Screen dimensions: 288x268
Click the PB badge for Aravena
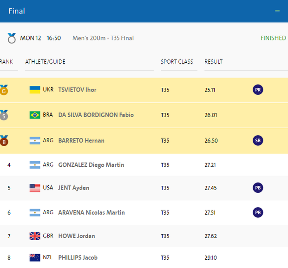click(x=258, y=212)
